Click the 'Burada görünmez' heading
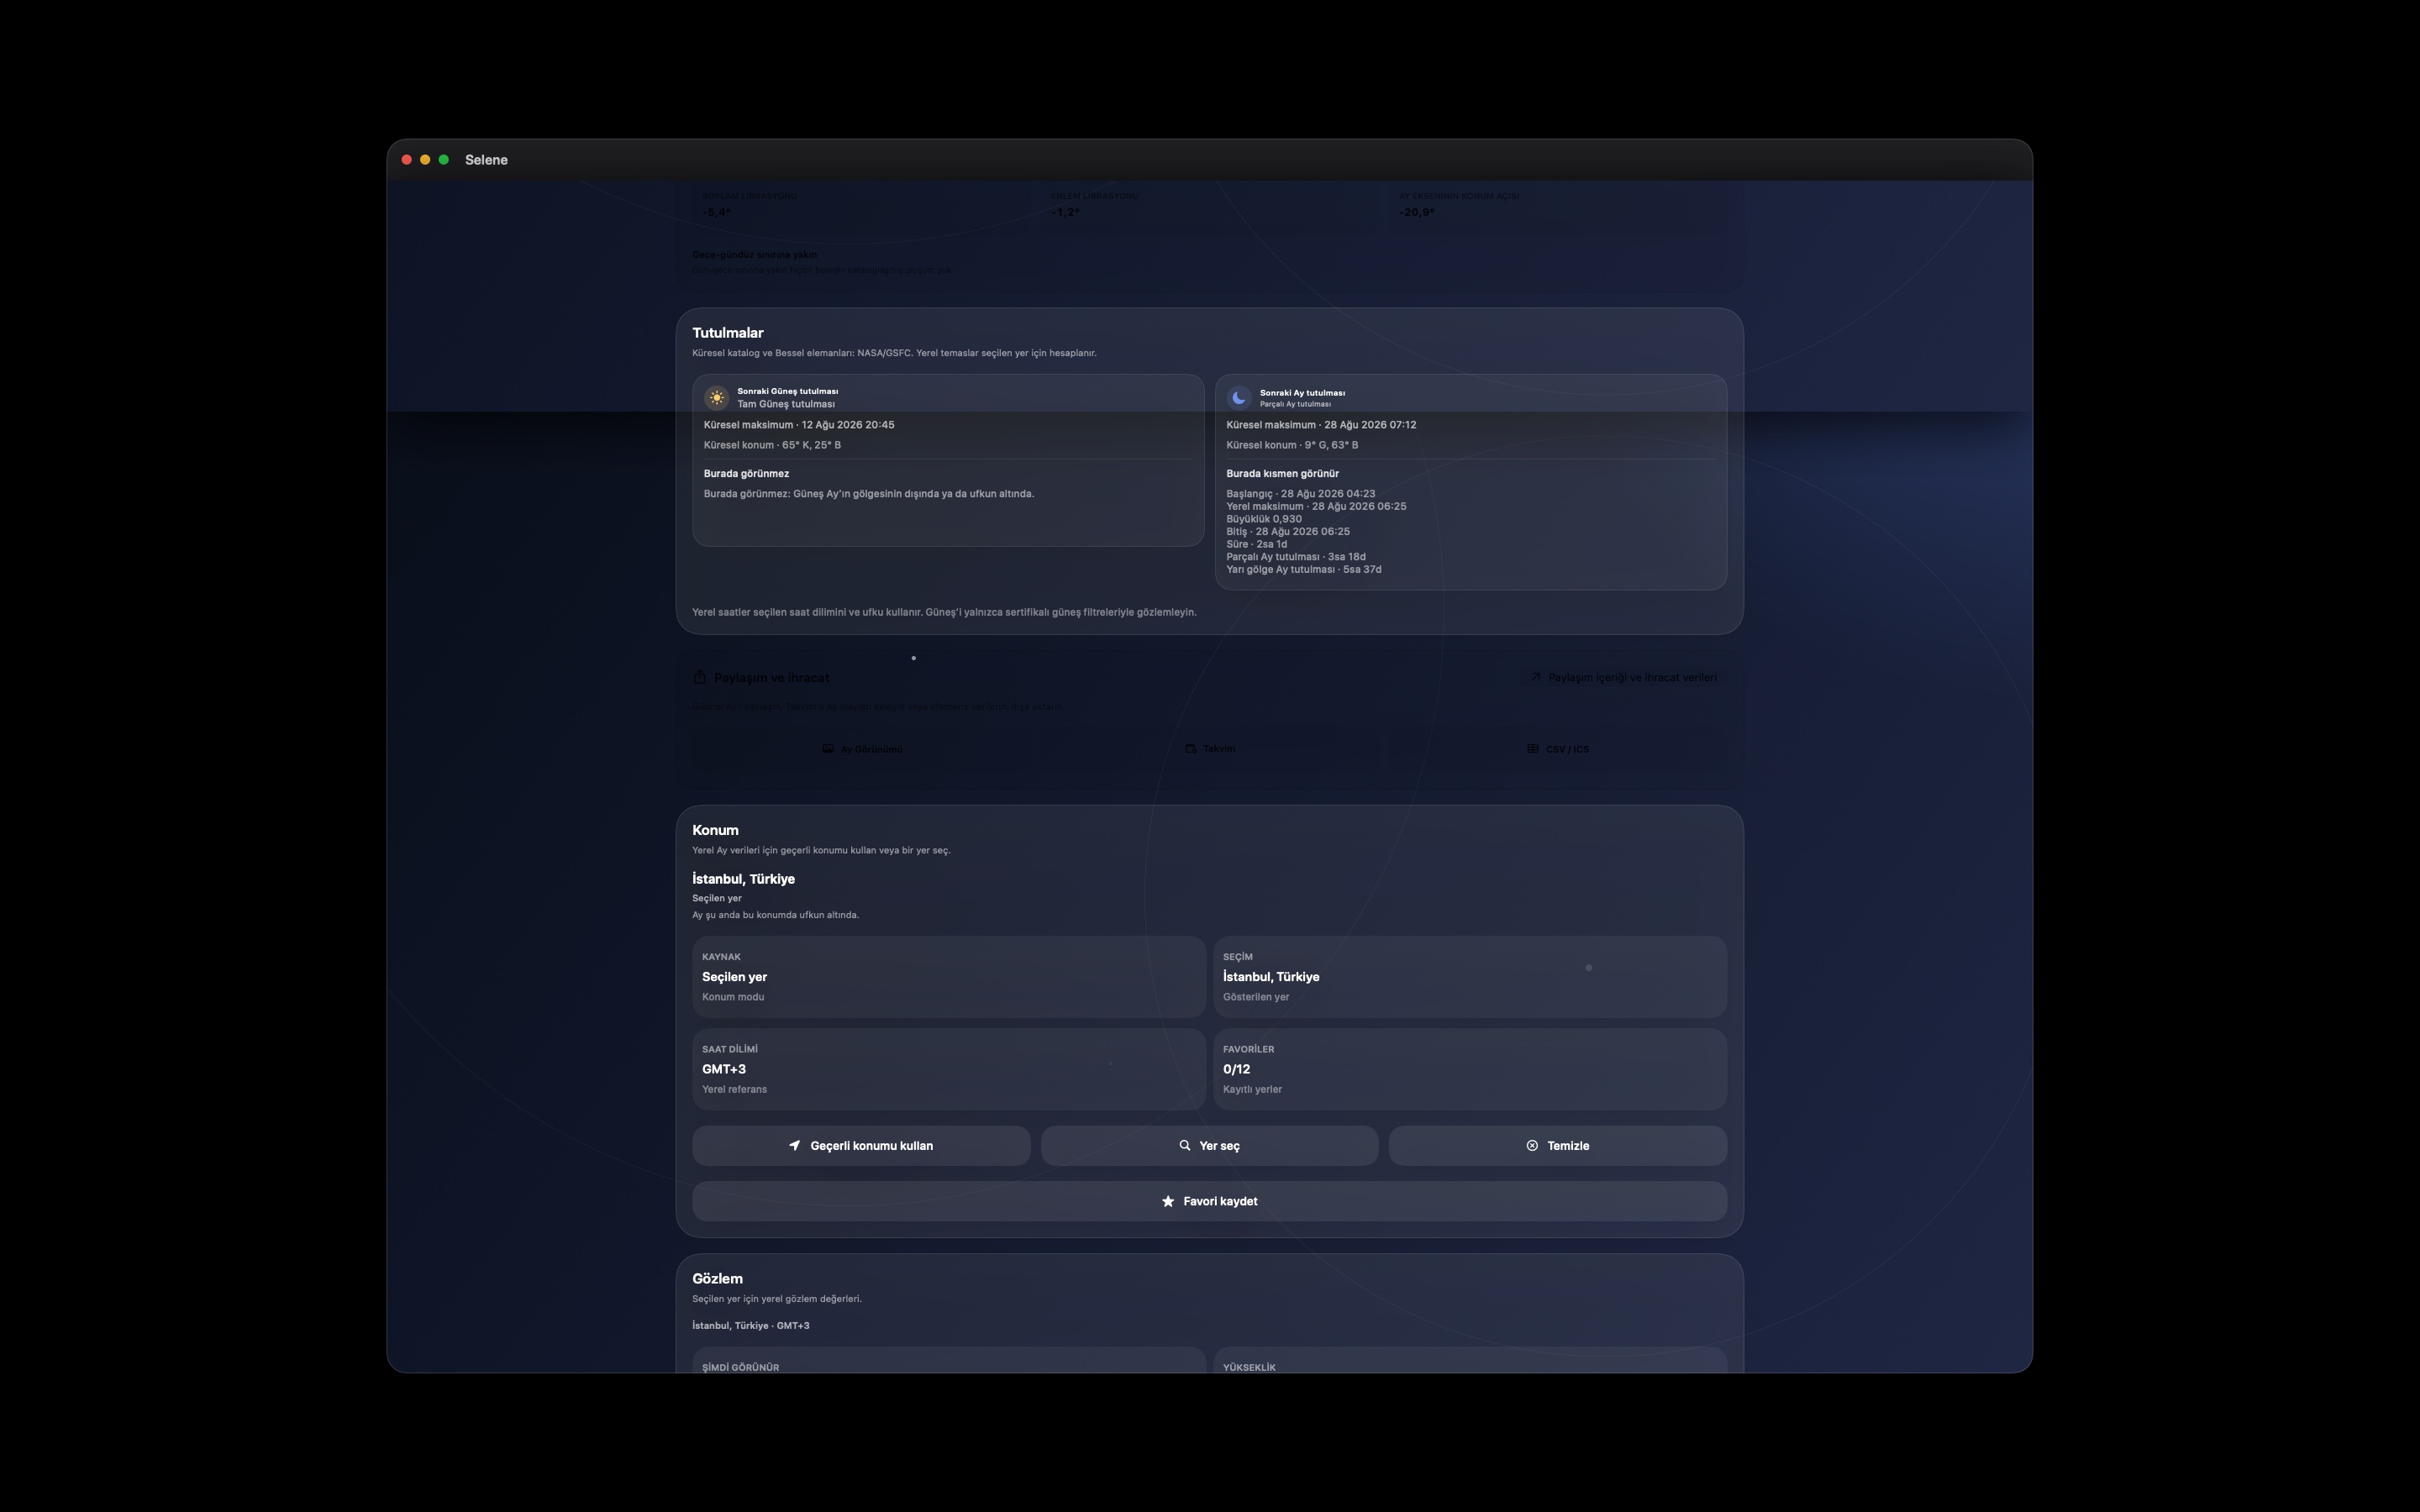 [746, 474]
